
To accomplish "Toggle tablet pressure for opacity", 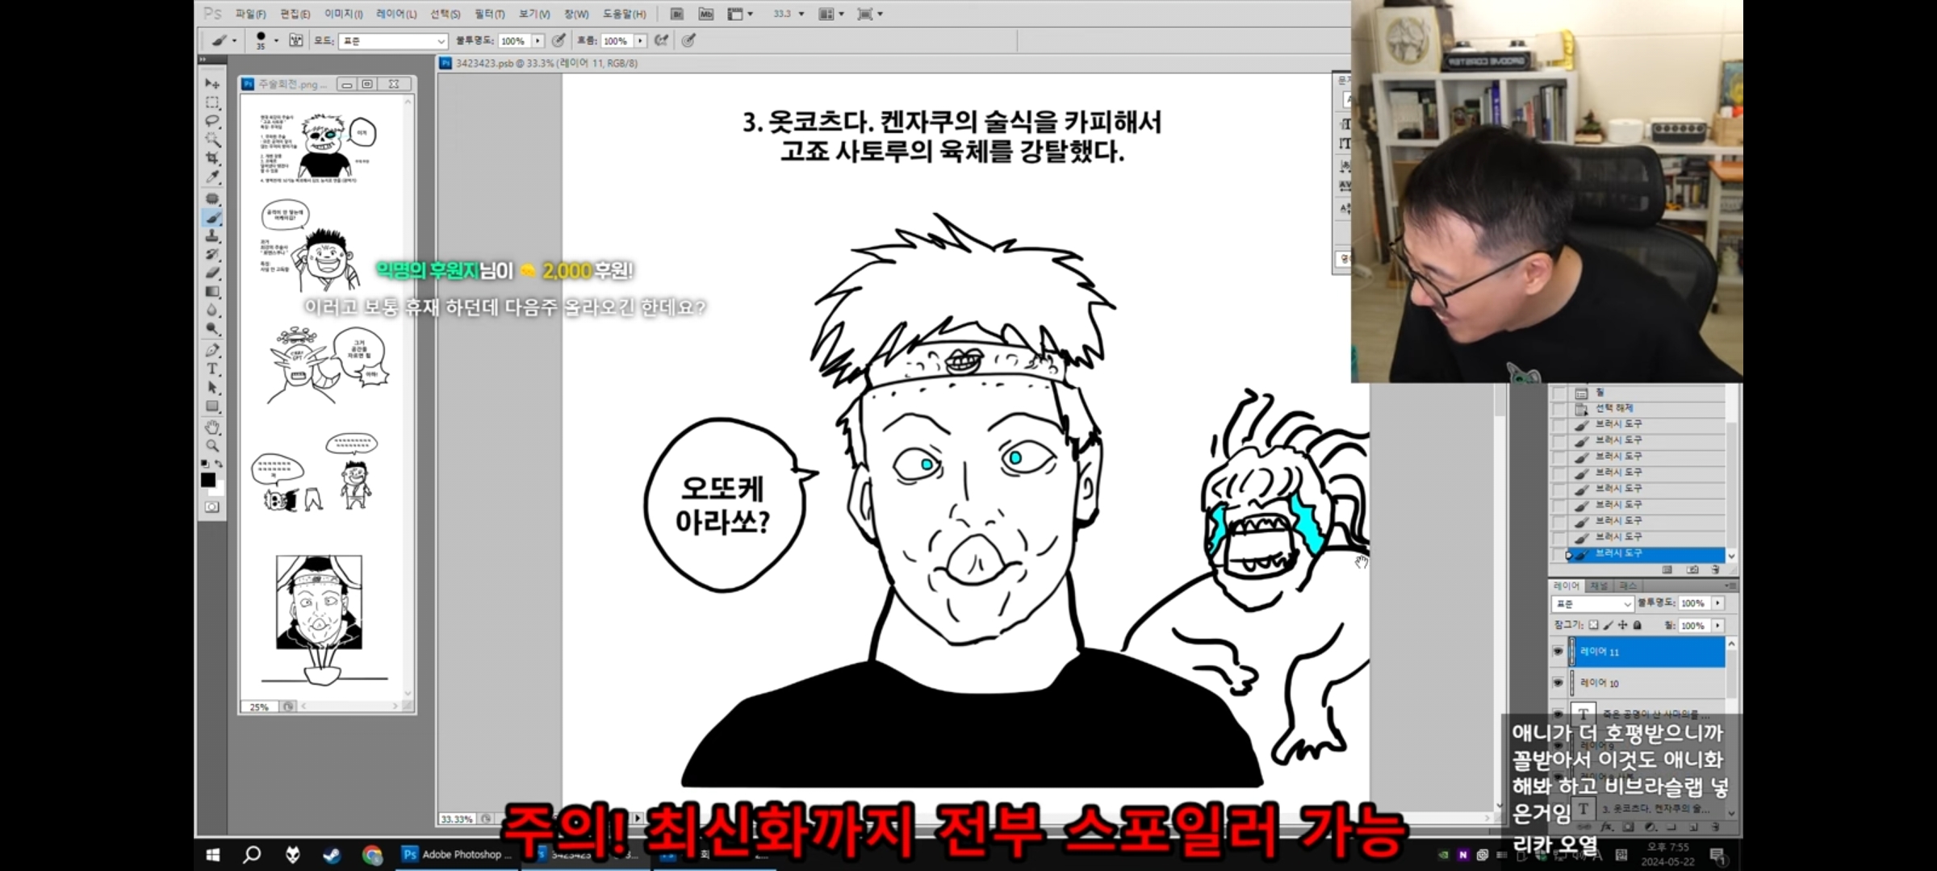I will pos(559,40).
